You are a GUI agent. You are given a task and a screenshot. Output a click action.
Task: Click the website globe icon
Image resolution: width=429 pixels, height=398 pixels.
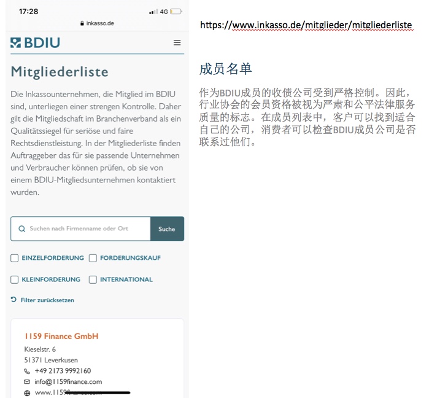[27, 393]
